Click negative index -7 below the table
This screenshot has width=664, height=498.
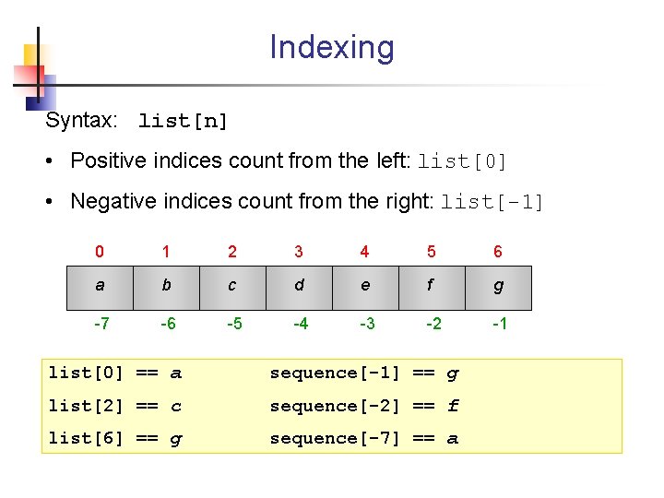tap(100, 324)
